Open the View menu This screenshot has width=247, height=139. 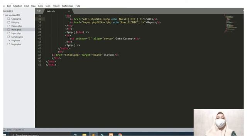(33, 6)
